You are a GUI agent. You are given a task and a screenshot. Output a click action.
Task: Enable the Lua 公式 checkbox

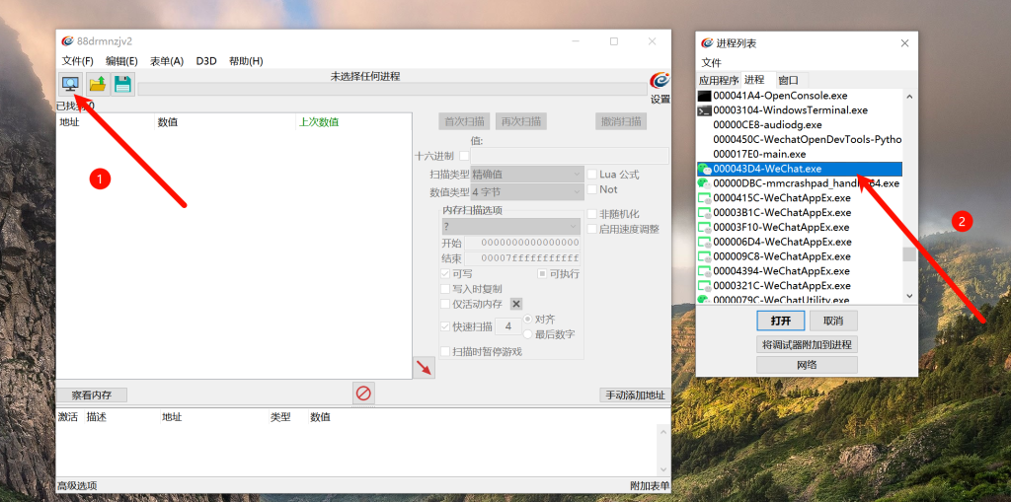592,174
